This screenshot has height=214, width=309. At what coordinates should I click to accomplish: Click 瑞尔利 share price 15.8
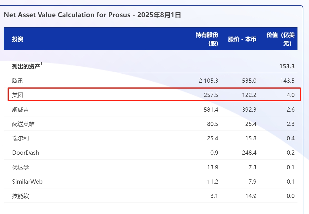coord(251,138)
